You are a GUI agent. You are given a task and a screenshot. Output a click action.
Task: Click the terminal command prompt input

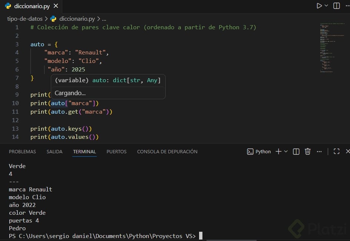click(201, 236)
